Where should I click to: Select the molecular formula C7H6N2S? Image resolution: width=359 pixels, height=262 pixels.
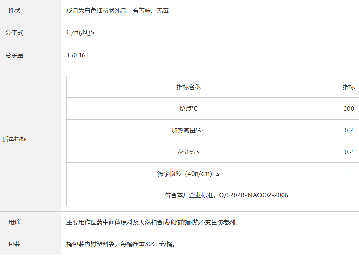(80, 32)
